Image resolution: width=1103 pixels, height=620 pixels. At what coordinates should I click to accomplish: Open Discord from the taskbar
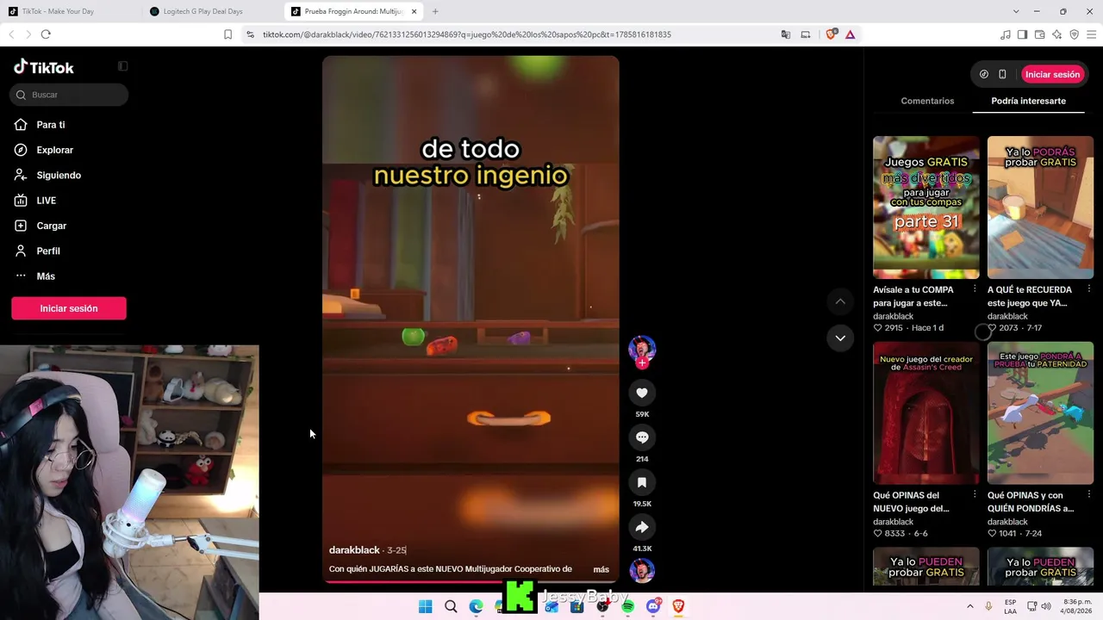click(653, 606)
